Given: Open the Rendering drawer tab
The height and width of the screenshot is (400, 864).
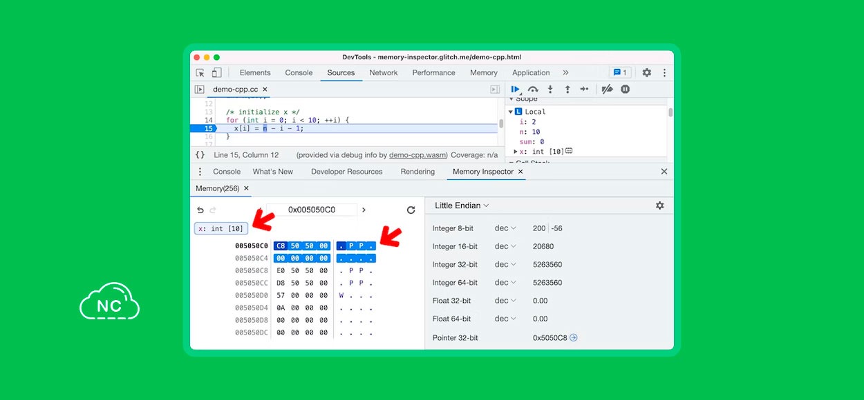Looking at the screenshot, I should (x=417, y=172).
